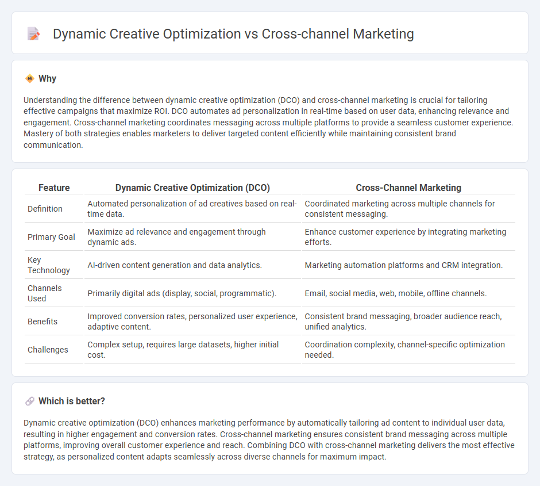
Task: Select the page title Dynamic Creative Optimization vs Cross-channel Marketing
Action: coord(233,34)
